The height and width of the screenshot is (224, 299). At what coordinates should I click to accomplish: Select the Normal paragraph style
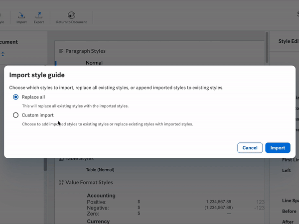point(94,63)
